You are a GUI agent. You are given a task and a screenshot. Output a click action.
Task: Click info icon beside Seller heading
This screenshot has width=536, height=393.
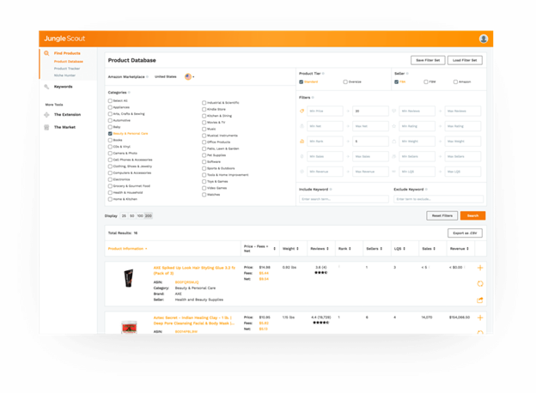tap(407, 74)
